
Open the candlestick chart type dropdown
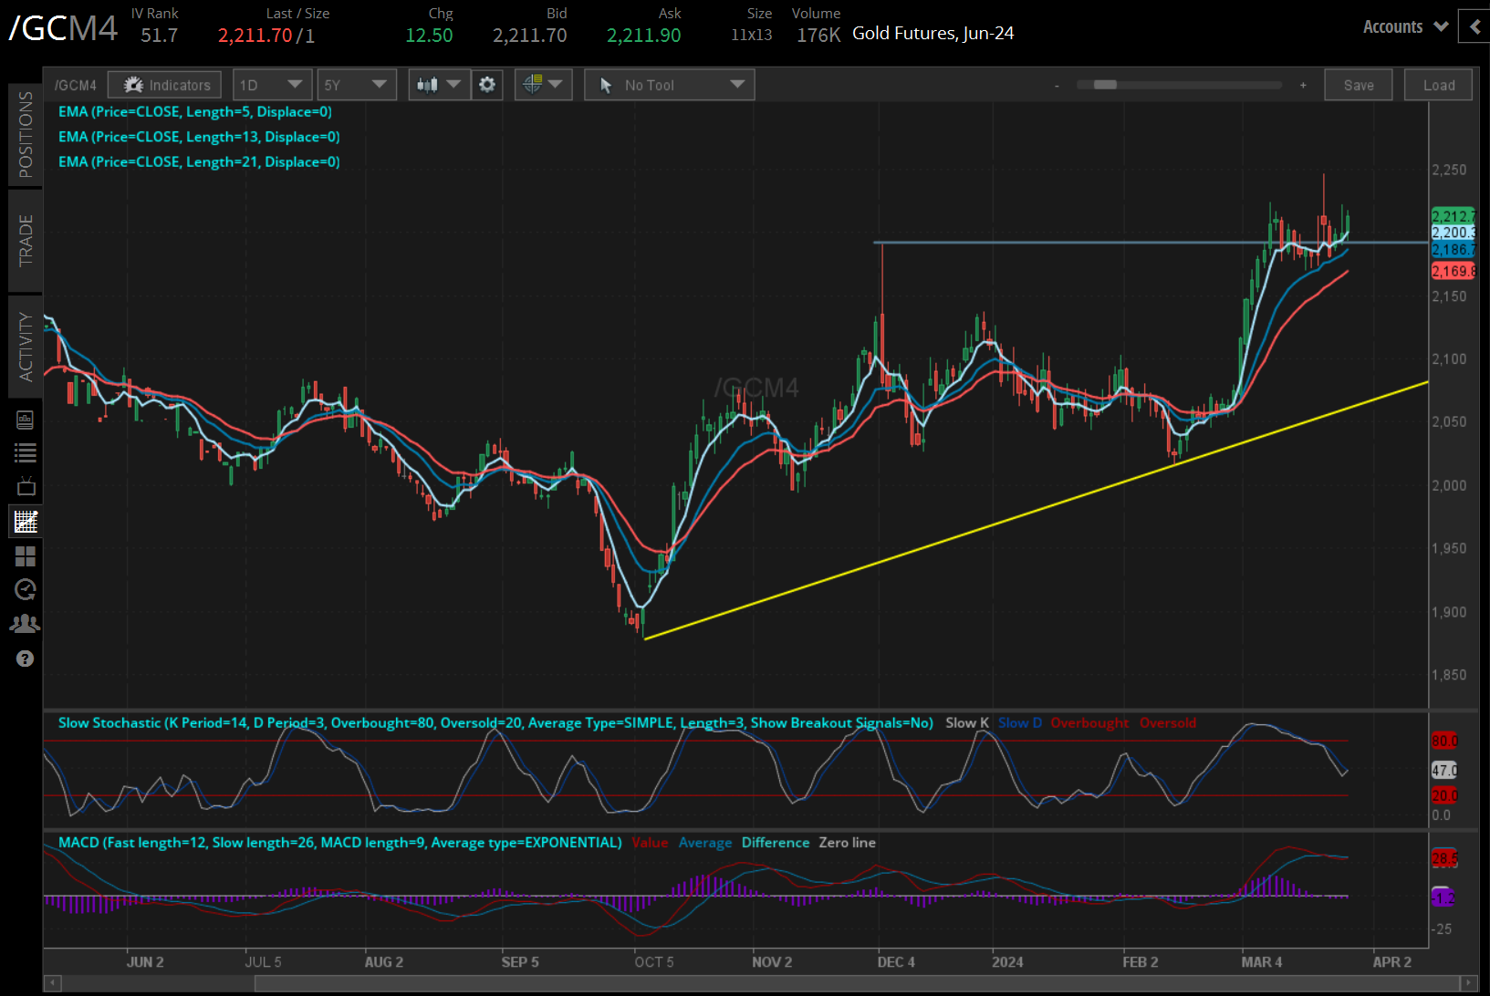point(439,85)
